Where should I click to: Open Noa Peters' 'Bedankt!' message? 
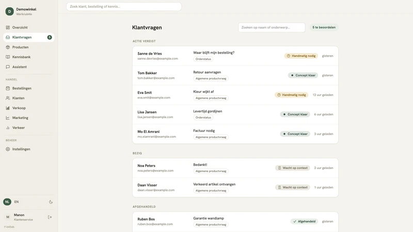[x=235, y=168]
